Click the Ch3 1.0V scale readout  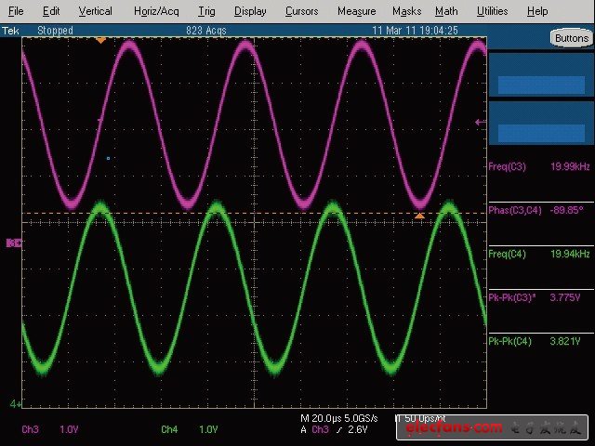46,429
